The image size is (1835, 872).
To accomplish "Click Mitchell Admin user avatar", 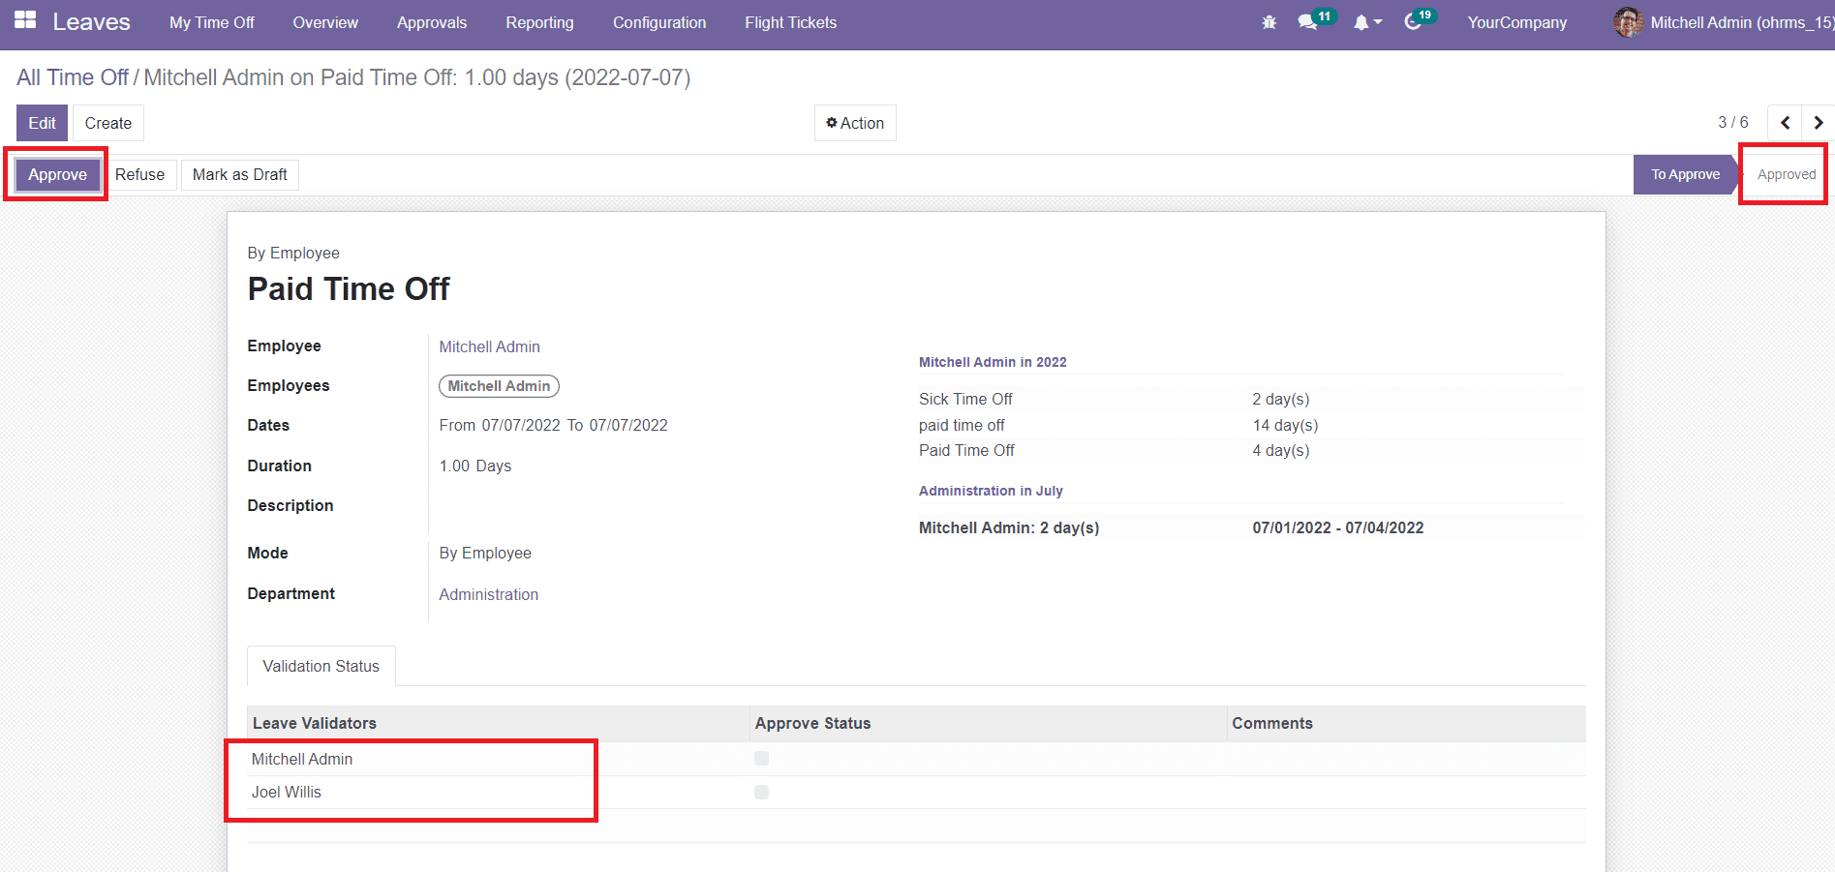I will (x=1628, y=22).
